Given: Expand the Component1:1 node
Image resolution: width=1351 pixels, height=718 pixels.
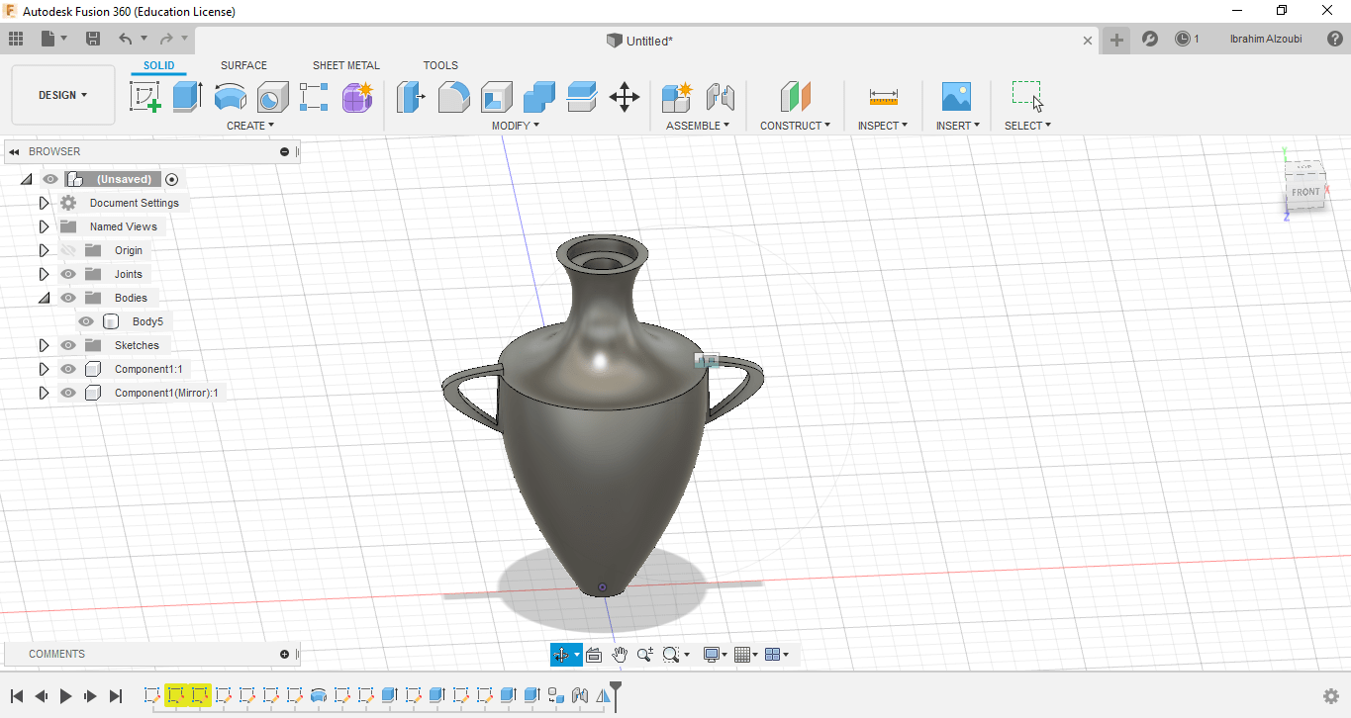Looking at the screenshot, I should coord(44,369).
